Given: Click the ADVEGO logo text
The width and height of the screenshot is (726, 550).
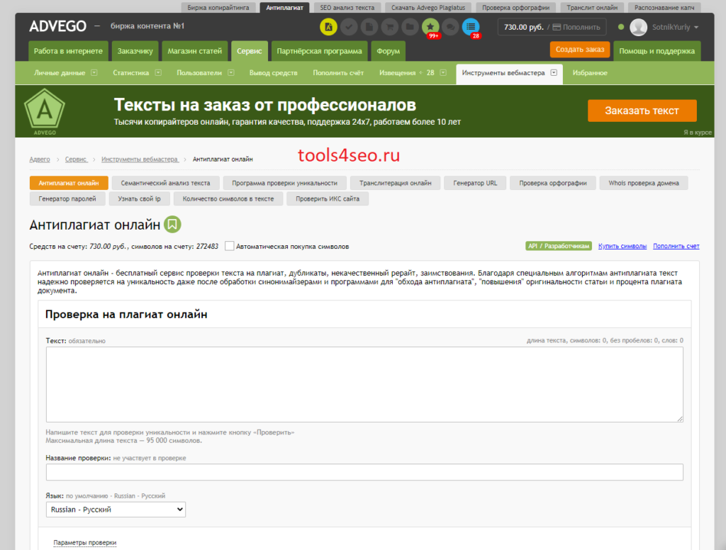Looking at the screenshot, I should pyautogui.click(x=58, y=26).
